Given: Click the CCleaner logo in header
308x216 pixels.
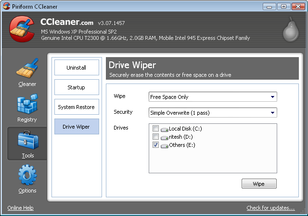Looking at the screenshot, I should pyautogui.click(x=22, y=29).
